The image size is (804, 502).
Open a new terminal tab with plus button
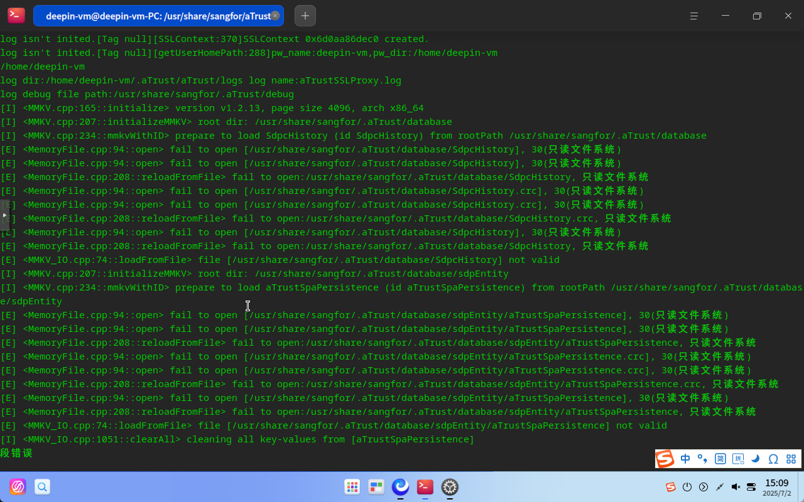pos(305,16)
